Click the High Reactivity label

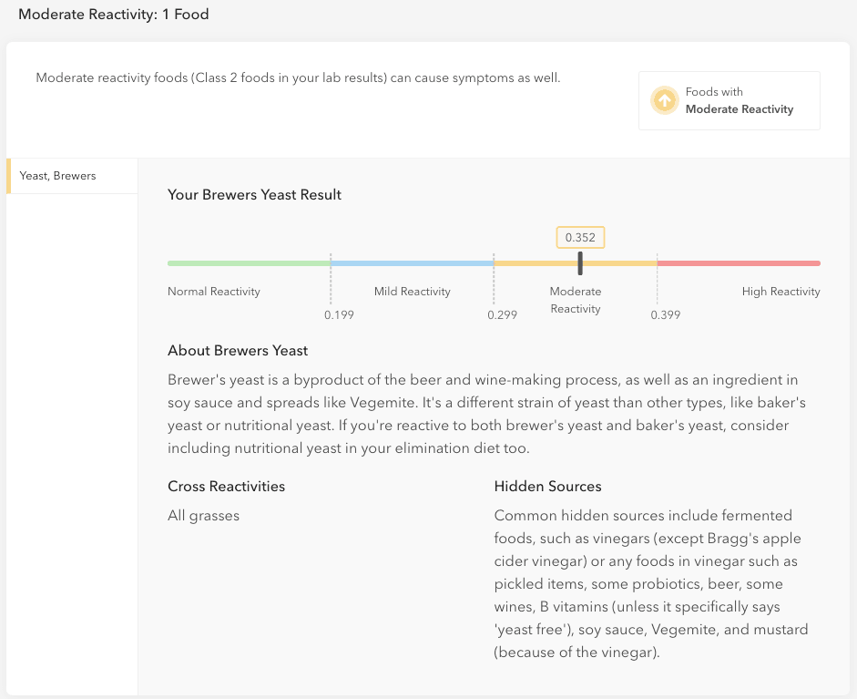click(781, 292)
